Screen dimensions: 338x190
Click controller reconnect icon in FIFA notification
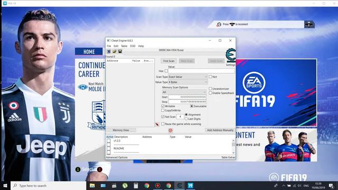coord(309,25)
